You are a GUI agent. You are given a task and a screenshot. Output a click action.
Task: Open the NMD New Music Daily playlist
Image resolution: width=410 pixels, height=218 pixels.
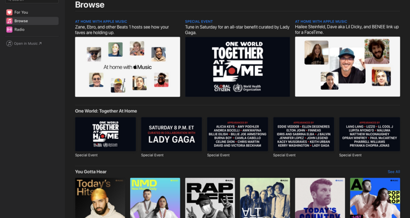pos(155,198)
